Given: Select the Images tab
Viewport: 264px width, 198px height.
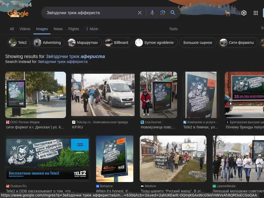Looking at the screenshot, I should click(42, 29).
